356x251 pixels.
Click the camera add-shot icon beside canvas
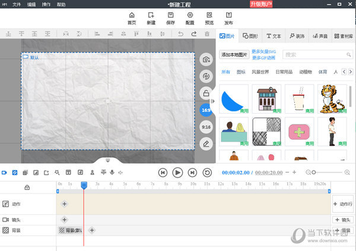[206, 60]
